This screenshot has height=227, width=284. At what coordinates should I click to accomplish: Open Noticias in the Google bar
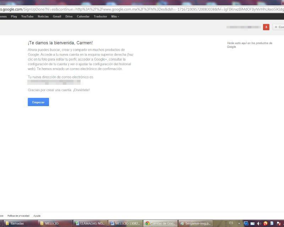point(43,16)
